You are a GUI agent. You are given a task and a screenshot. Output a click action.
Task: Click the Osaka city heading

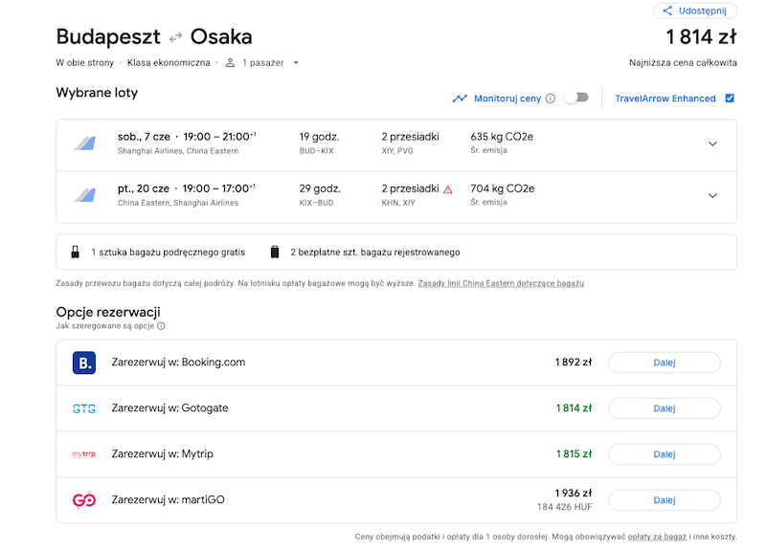(x=221, y=37)
